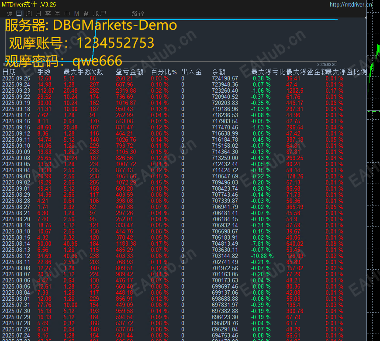
Task: Click profit amount 1183.38
Action: [x=126, y=244]
